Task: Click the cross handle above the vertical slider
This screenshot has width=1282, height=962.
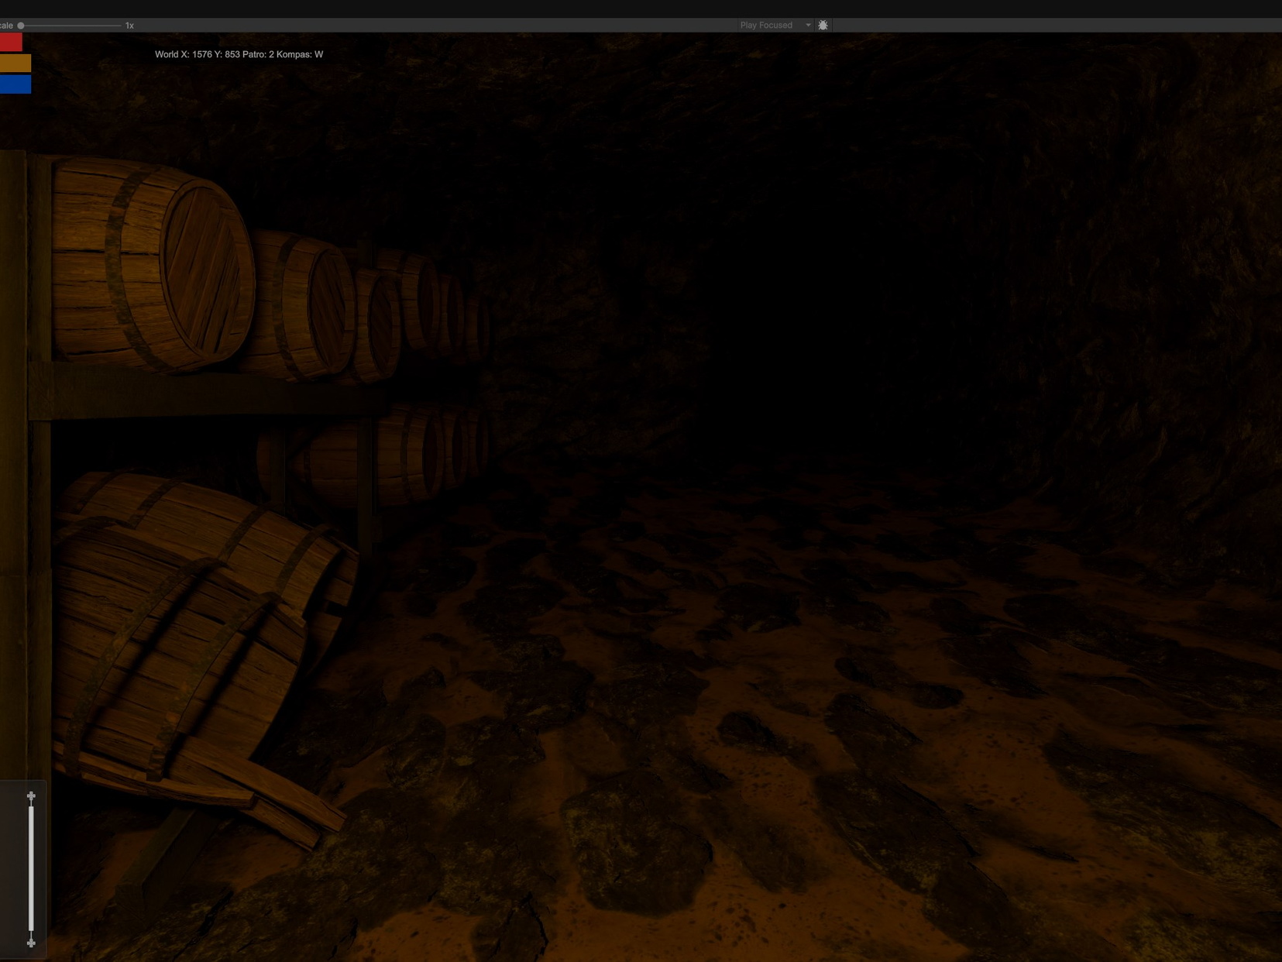Action: coord(31,795)
